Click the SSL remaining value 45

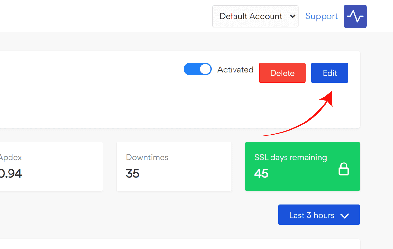(261, 173)
